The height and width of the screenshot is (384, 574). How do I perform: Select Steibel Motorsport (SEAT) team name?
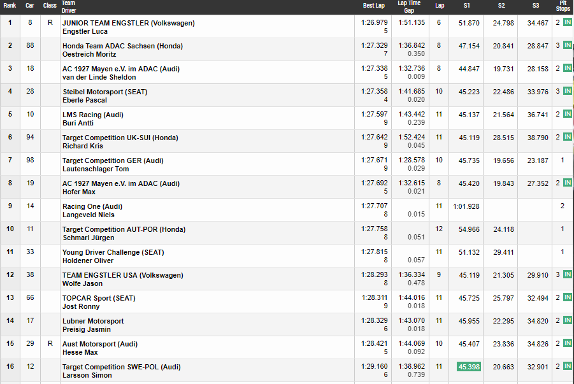pos(105,92)
